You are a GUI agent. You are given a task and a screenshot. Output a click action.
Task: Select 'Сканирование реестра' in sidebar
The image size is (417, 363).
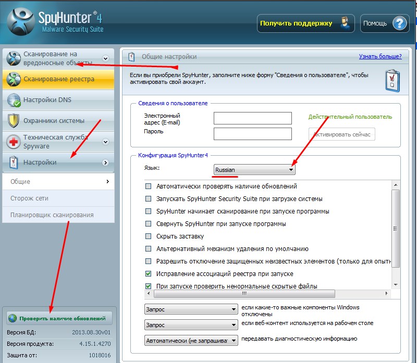[x=58, y=79]
